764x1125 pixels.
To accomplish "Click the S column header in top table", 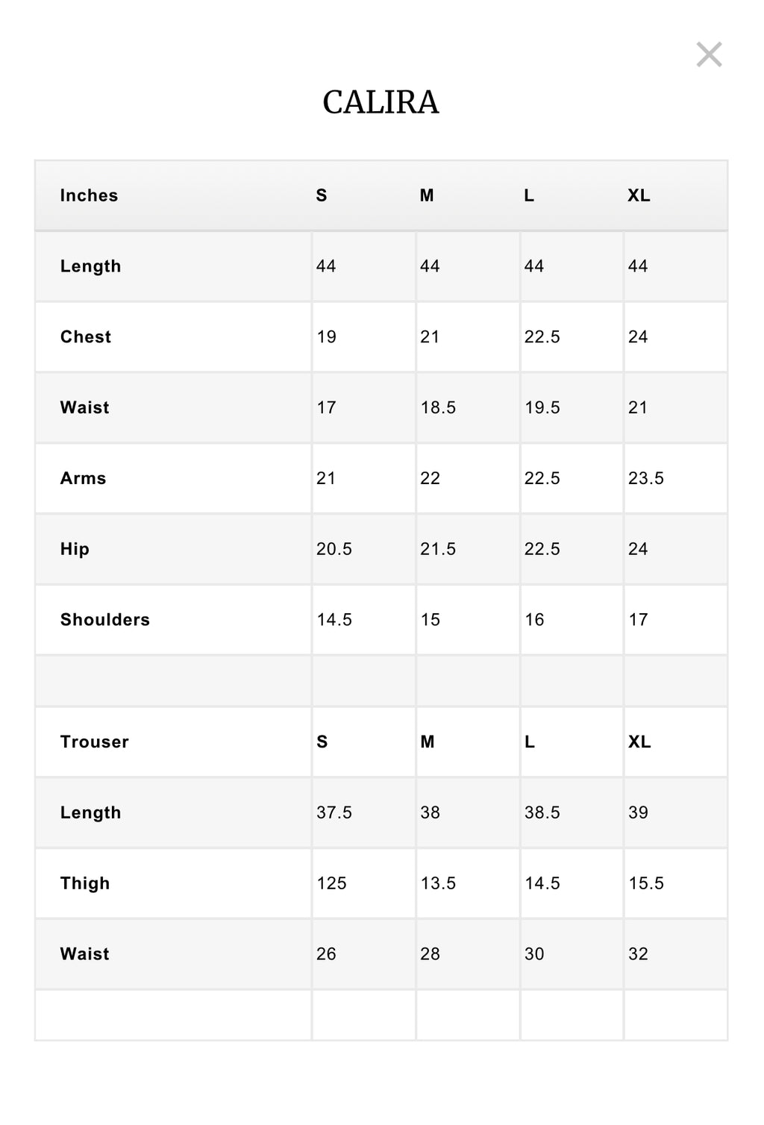I will (x=322, y=195).
